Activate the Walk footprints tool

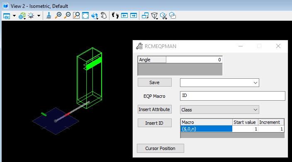115,16
